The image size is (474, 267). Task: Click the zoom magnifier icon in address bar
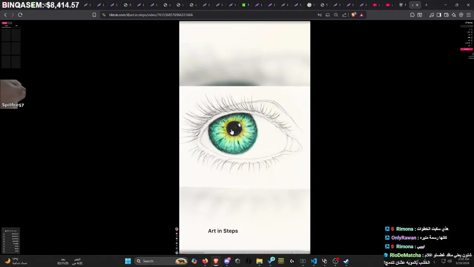tap(336, 15)
